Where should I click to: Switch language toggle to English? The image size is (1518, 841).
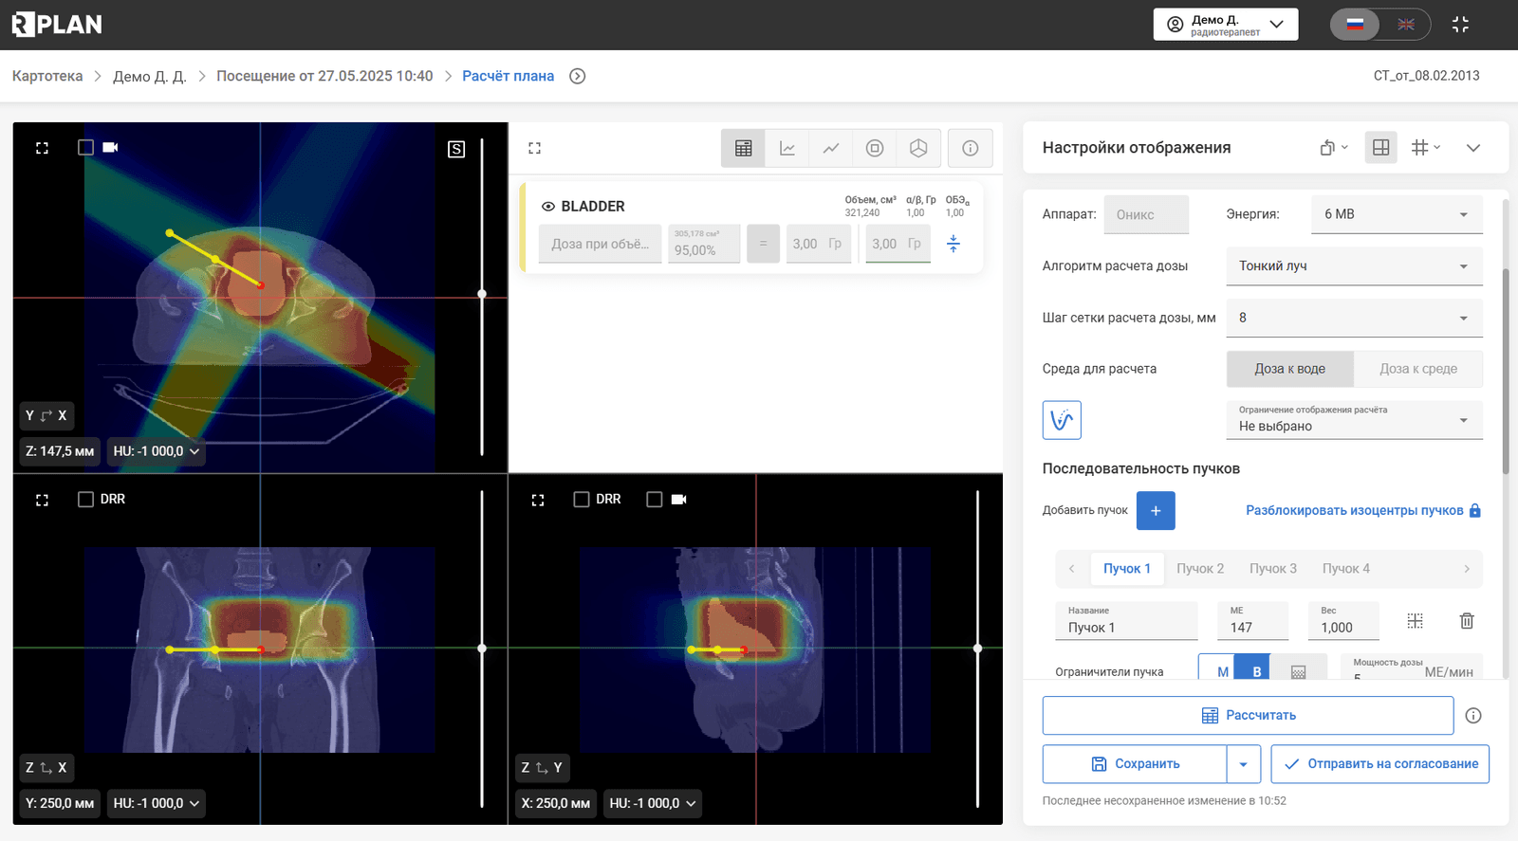pyautogui.click(x=1406, y=25)
